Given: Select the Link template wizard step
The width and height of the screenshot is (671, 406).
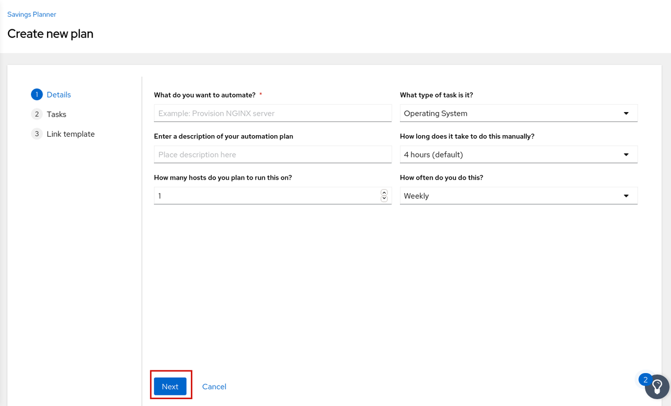Looking at the screenshot, I should pos(71,134).
